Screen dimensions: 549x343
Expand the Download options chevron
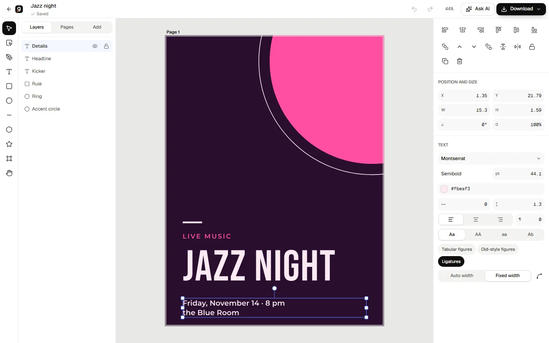539,9
